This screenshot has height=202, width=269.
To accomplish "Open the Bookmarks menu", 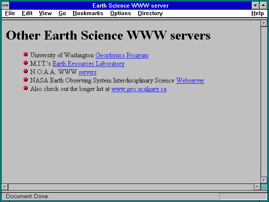I will pyautogui.click(x=88, y=13).
